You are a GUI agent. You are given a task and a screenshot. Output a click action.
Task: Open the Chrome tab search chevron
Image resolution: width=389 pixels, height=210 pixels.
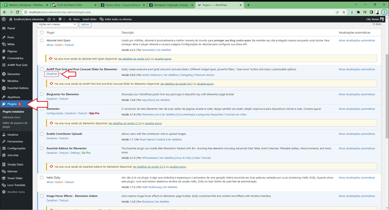pyautogui.click(x=356, y=5)
